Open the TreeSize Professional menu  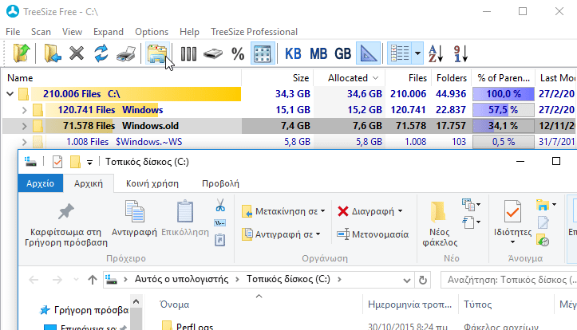click(x=254, y=32)
